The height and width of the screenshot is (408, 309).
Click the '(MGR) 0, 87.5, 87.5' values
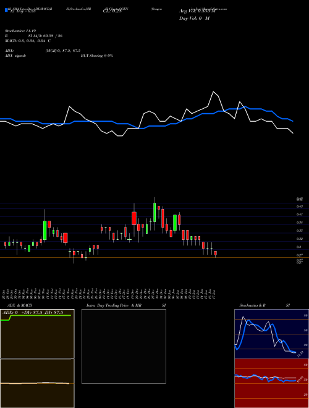(x=62, y=51)
